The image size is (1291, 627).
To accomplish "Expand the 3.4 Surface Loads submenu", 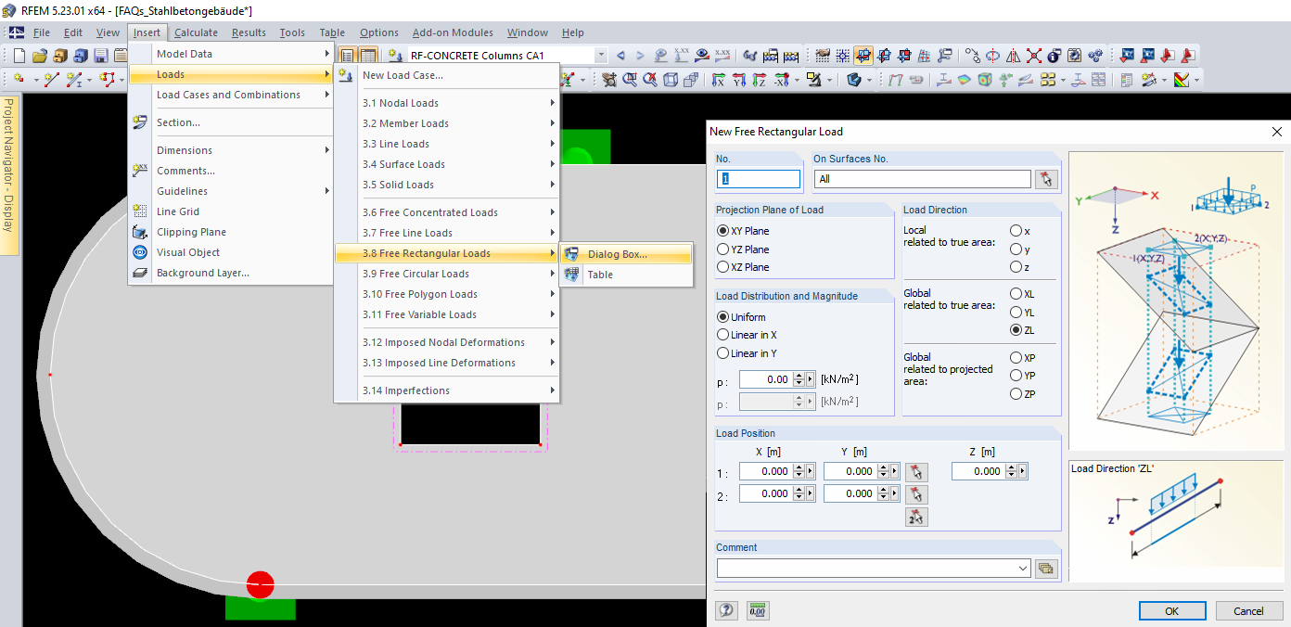I will tap(447, 164).
